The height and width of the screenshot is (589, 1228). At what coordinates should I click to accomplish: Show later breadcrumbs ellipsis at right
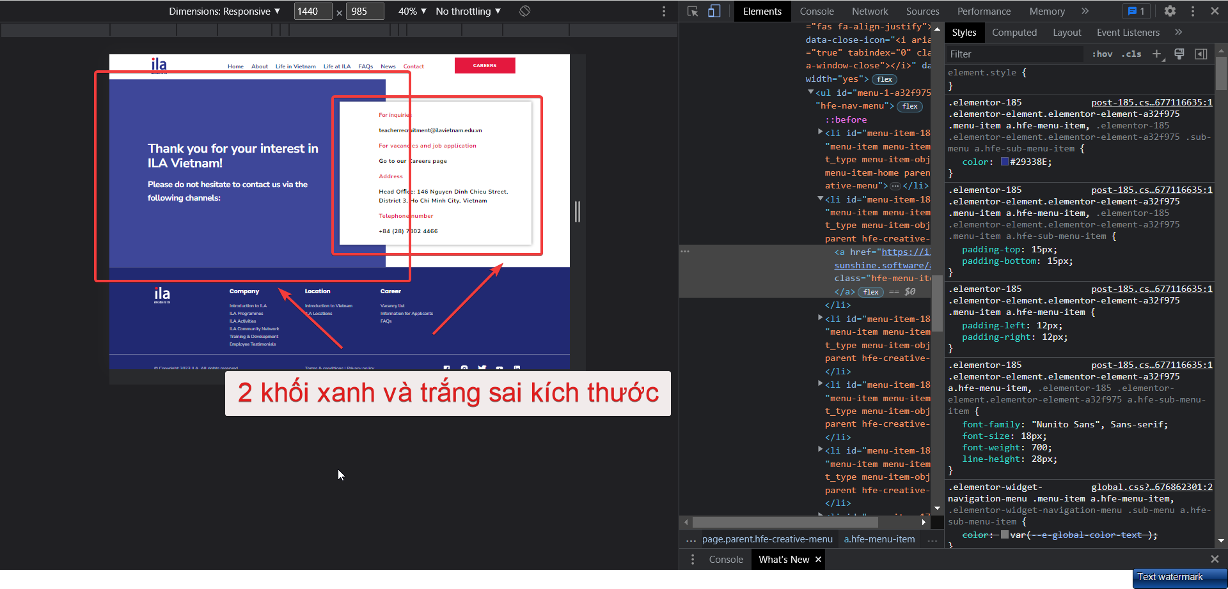coord(932,540)
